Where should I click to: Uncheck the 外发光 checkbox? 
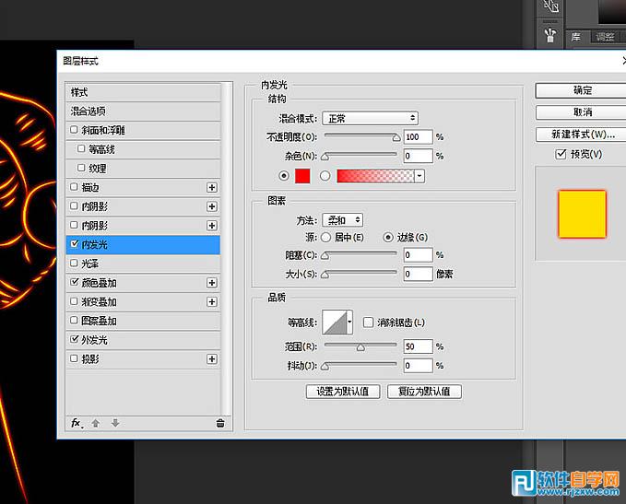click(75, 339)
